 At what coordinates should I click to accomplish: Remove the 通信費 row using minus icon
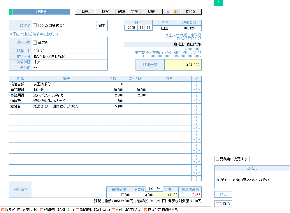point(199,101)
